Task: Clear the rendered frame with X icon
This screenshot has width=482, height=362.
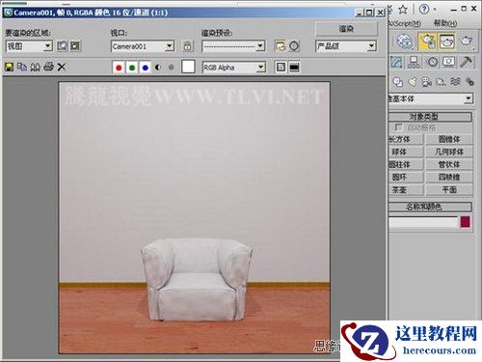Action: click(62, 67)
